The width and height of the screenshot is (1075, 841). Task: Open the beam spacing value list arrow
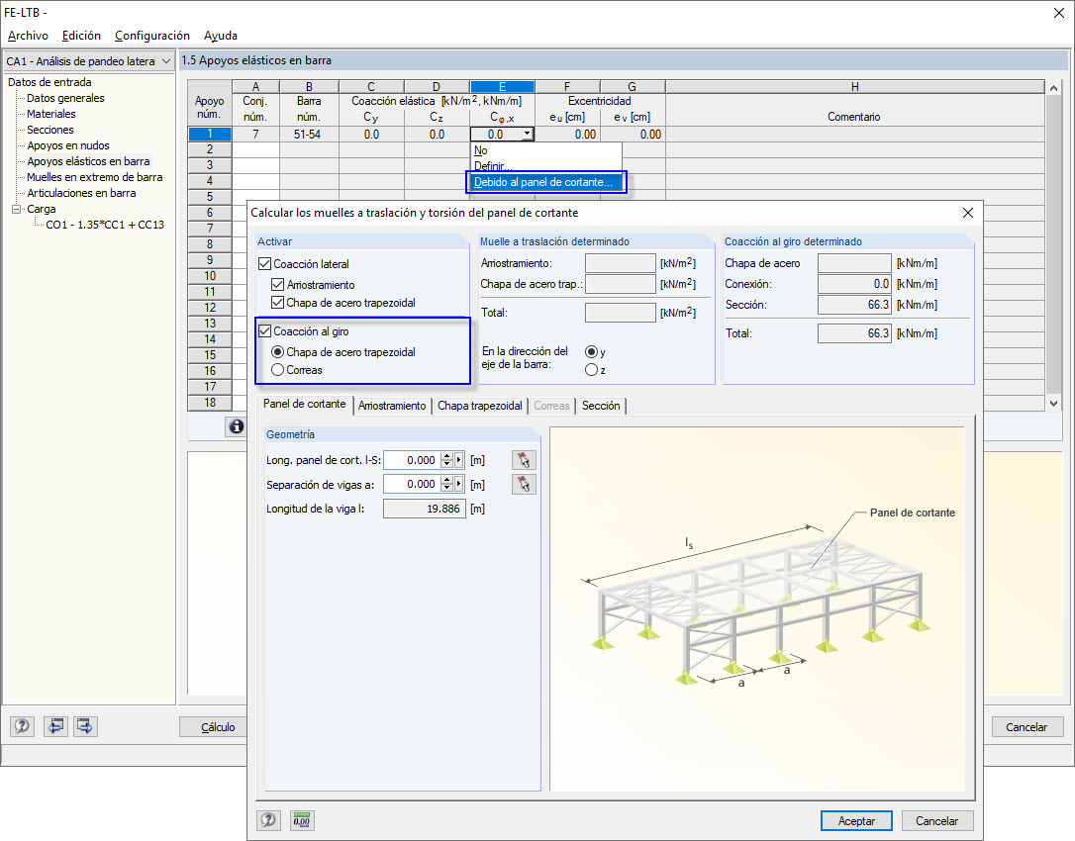tap(459, 485)
